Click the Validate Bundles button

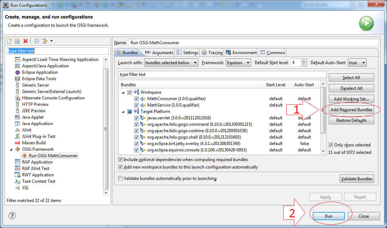[357, 179]
